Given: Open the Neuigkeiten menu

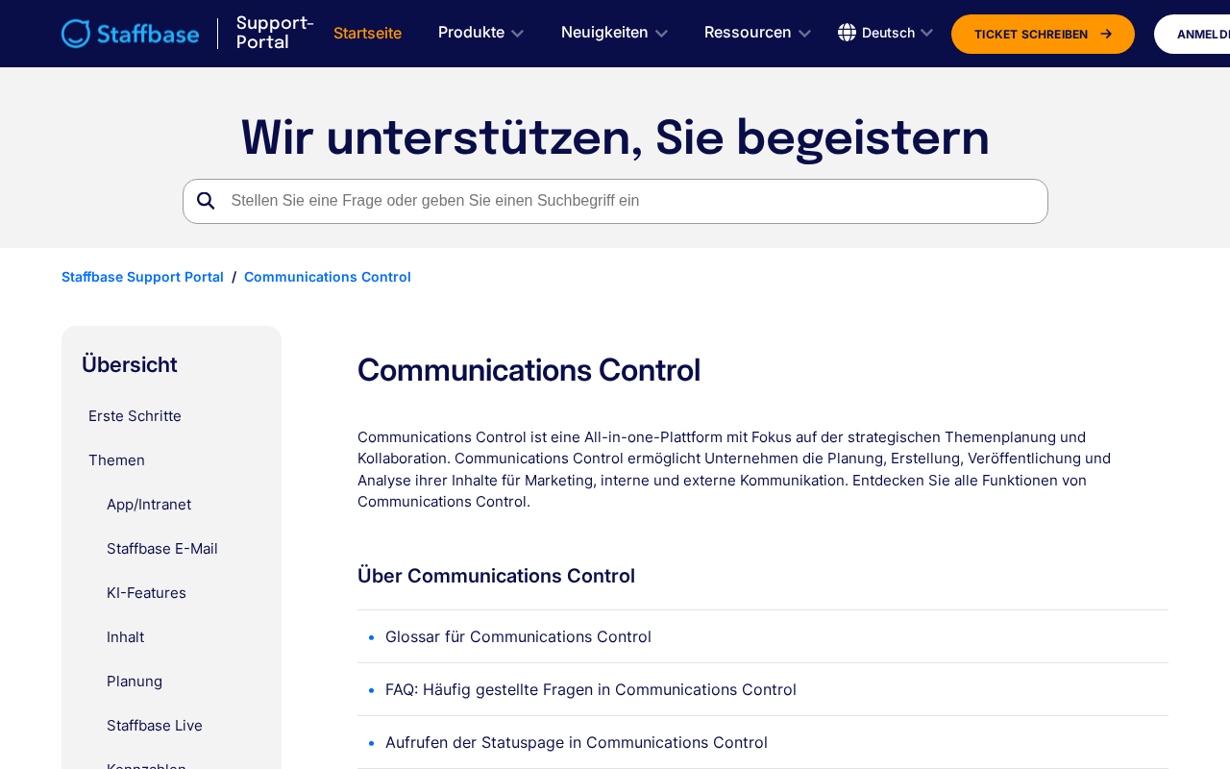Looking at the screenshot, I should (615, 33).
